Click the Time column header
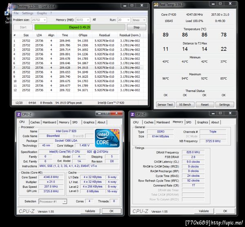This screenshot has width=245, height=227. point(65,35)
